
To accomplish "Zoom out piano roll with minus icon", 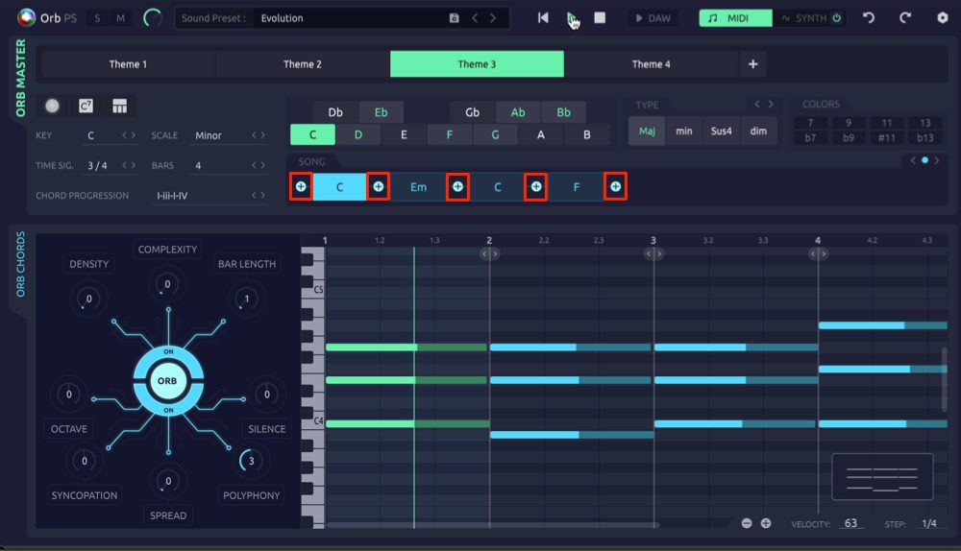I will [747, 523].
